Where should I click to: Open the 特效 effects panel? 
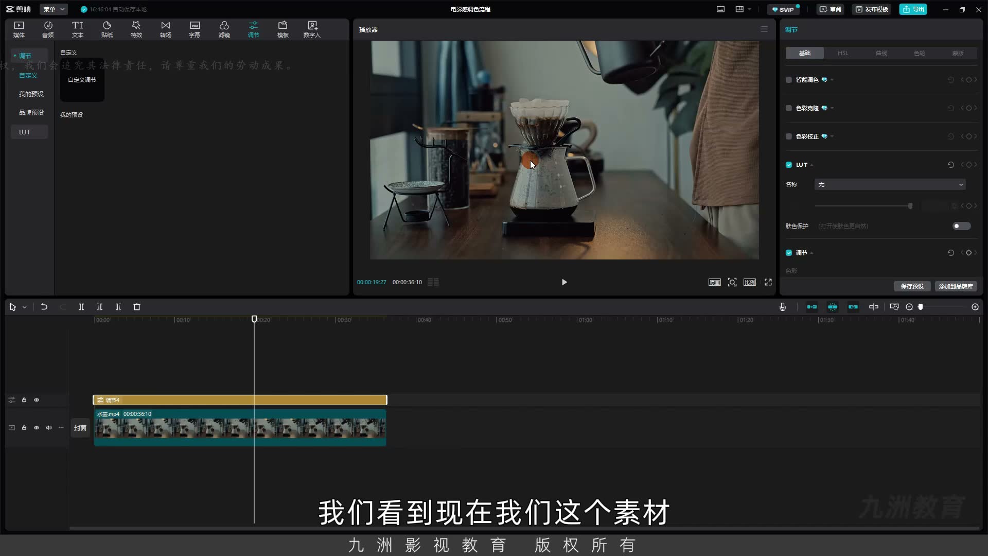136,29
